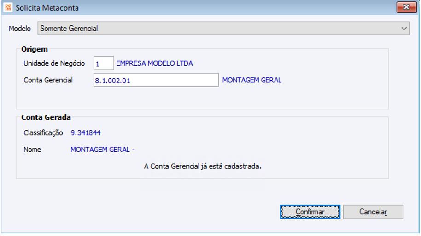Open the Modelo dropdown arrow
Viewport: 421px width, 236px height.
pos(404,29)
